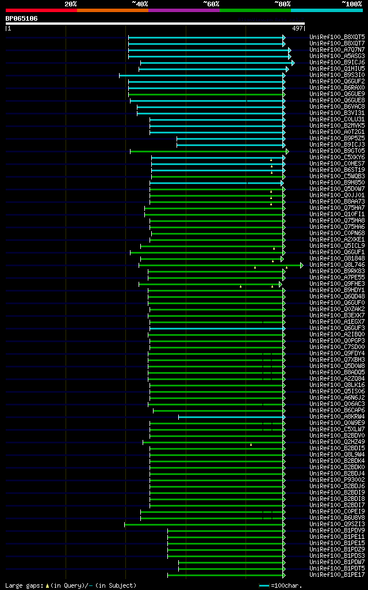Open the UniRef100_A8KRW4 label
Screen dimensions: 368x590
[337, 416]
